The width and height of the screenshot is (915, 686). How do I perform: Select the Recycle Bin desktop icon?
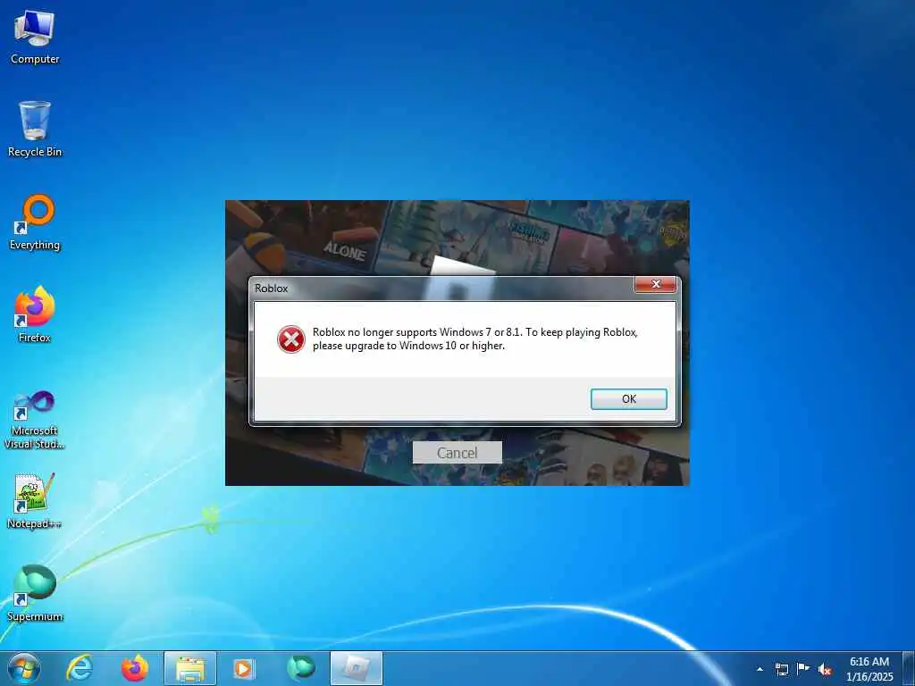pyautogui.click(x=35, y=130)
